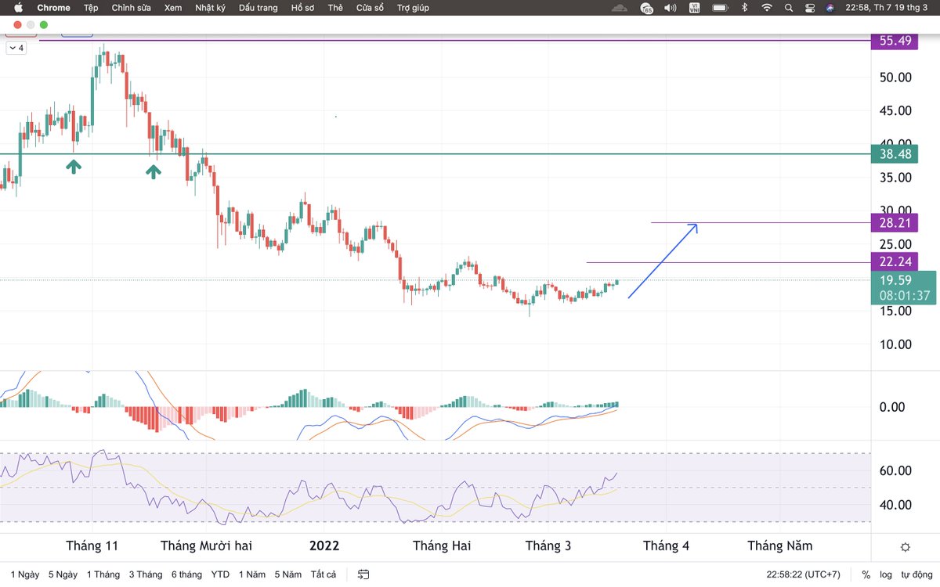Select the 1 Ngày time range
The height and width of the screenshot is (587, 940).
(23, 574)
